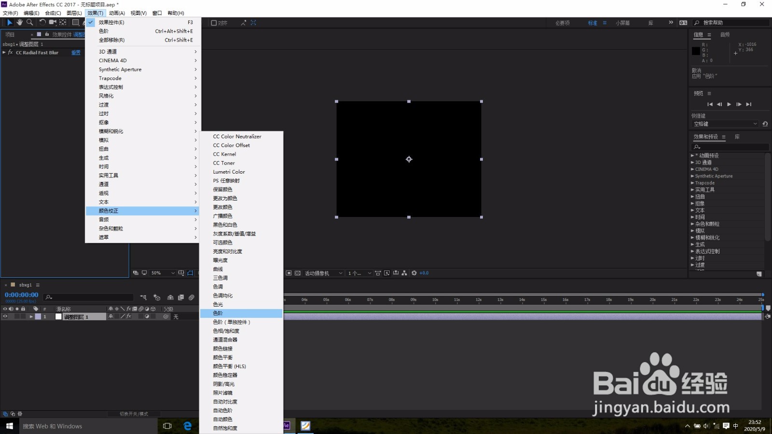Expand 动画预设 in effects and presets

[x=692, y=156]
